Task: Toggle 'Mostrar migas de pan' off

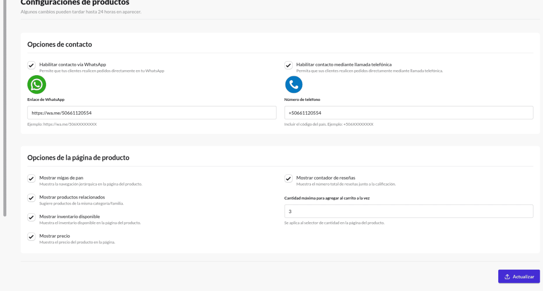Action: coord(31,178)
